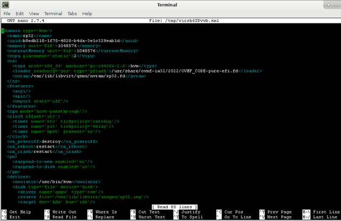Click the disk type='file' device='disk' line
Screen dimensions: 341x221
coord(55,187)
